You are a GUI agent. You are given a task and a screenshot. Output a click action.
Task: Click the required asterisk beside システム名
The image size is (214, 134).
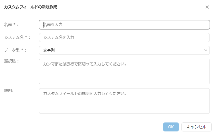click(26, 37)
